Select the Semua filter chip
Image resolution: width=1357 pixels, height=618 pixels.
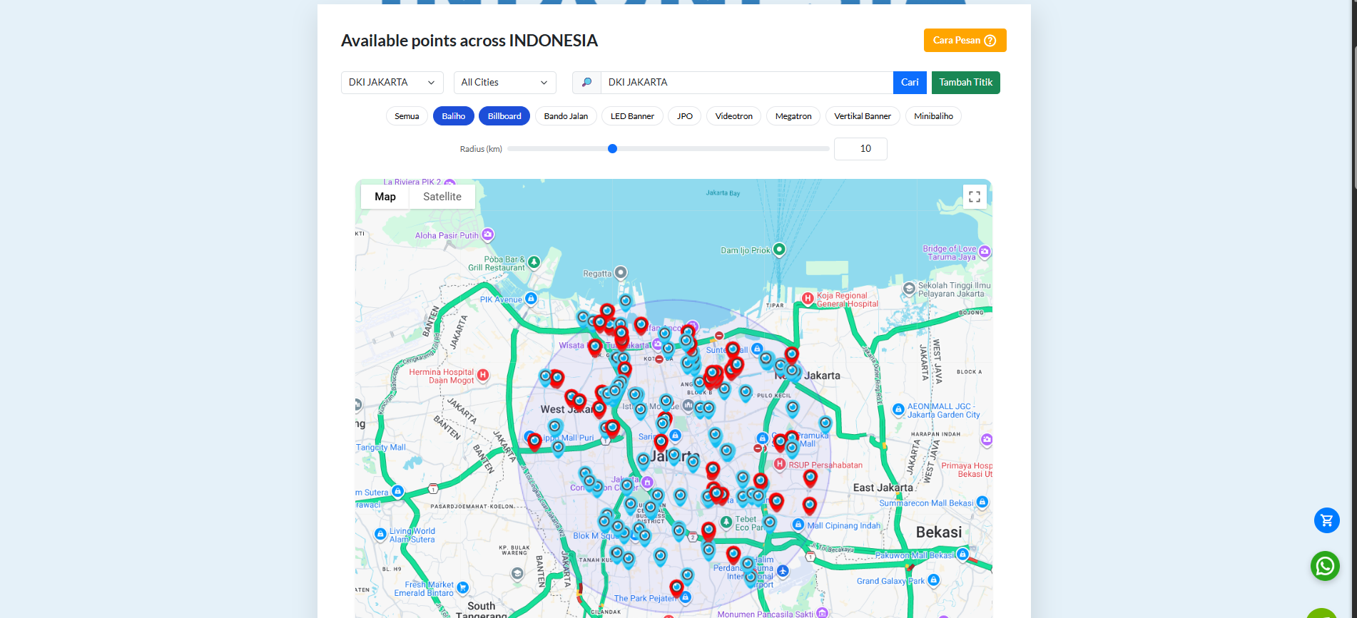pos(407,116)
